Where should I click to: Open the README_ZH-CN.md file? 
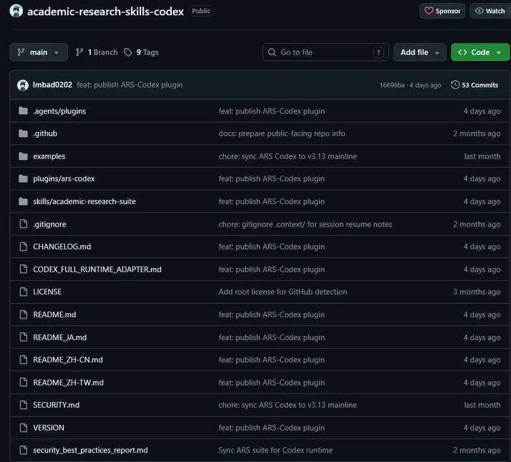click(x=68, y=360)
